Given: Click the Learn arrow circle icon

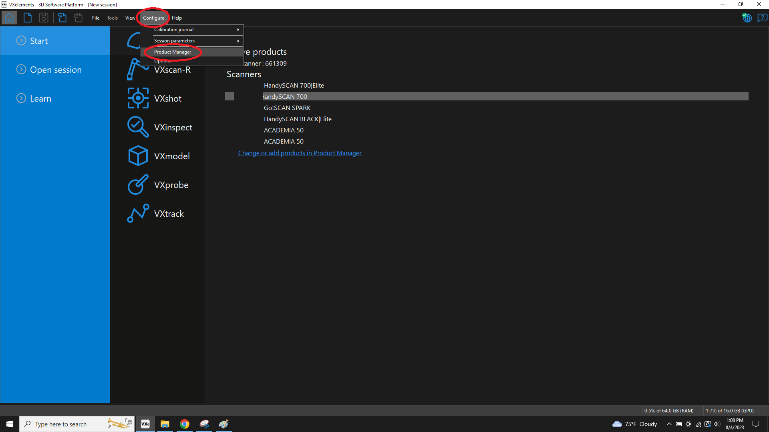Looking at the screenshot, I should pos(21,98).
